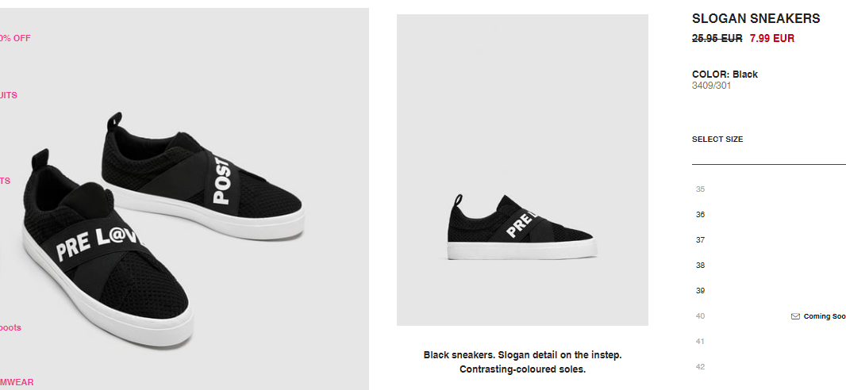The width and height of the screenshot is (846, 390).
Task: Choose size 40 marked Coming Soon
Action: point(700,315)
